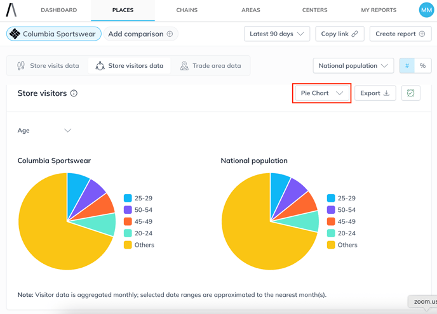Go to the Chains tab

click(x=187, y=10)
